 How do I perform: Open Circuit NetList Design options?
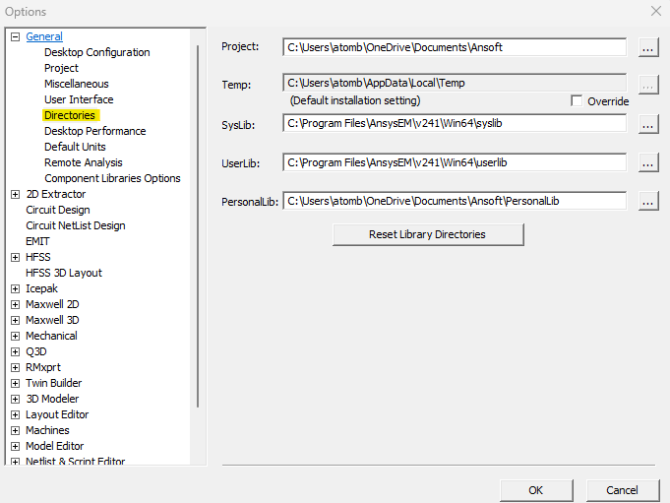[75, 225]
